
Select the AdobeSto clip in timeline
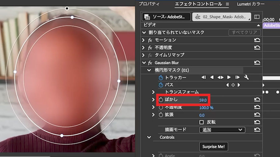[x=271, y=25]
